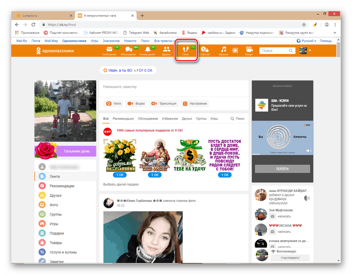Bookmark page with the star icon
The height and width of the screenshot is (275, 352).
coord(304,25)
